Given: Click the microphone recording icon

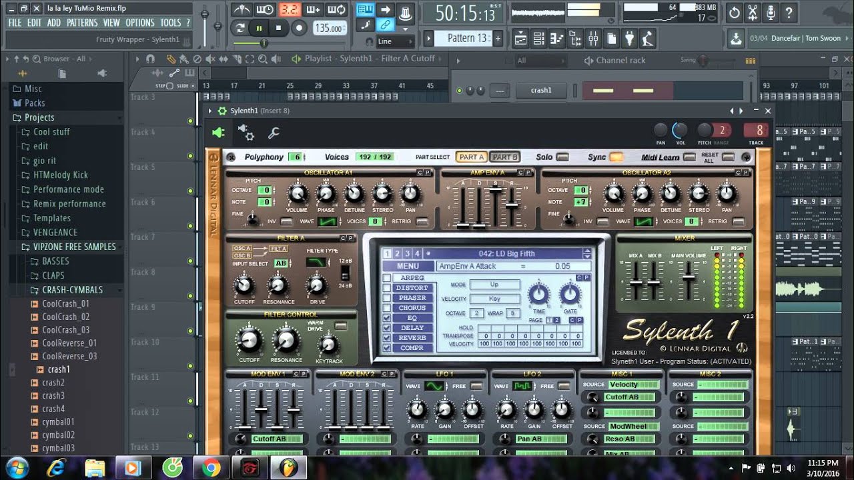Looking at the screenshot, I should [771, 12].
